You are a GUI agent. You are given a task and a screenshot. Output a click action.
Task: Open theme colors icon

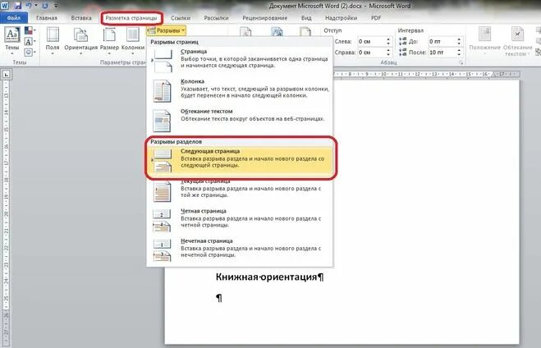click(x=30, y=31)
